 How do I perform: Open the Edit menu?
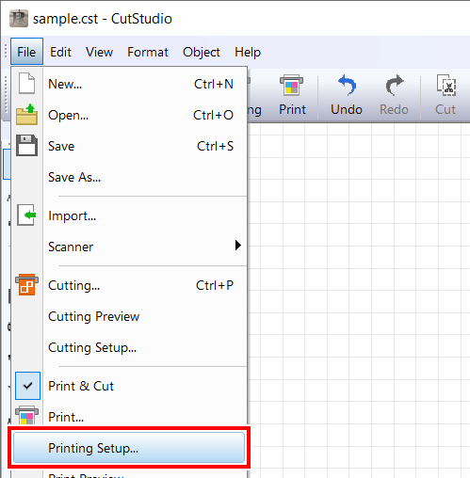click(x=60, y=52)
